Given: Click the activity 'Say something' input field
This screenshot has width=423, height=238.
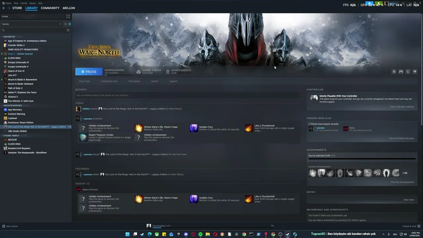Looking at the screenshot, I should 187,95.
